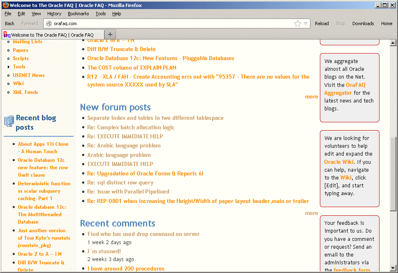Viewport: 398px width, 273px height.
Task: Click the scrollbar down arrow
Action: coord(393,268)
